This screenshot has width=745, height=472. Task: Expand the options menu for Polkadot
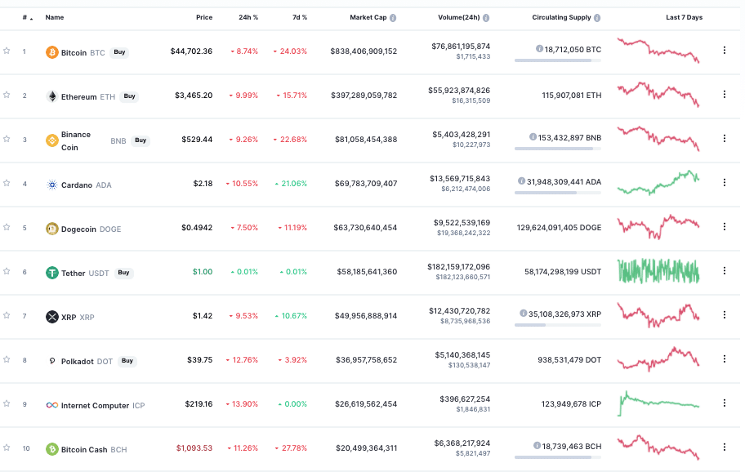click(x=724, y=359)
